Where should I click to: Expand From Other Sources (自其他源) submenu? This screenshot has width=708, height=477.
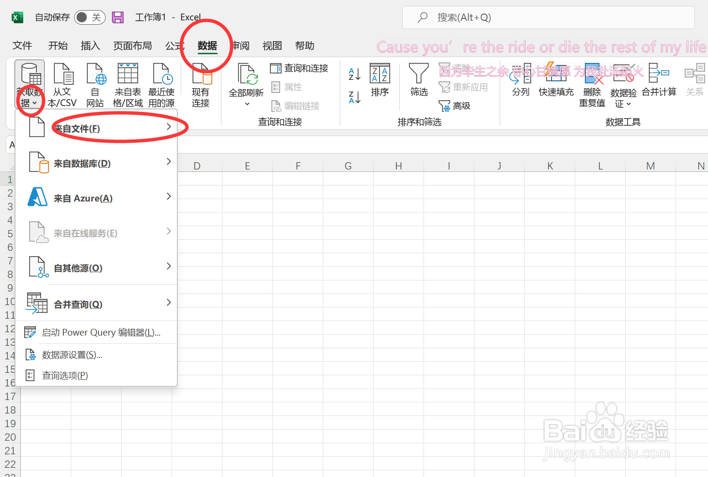click(96, 268)
